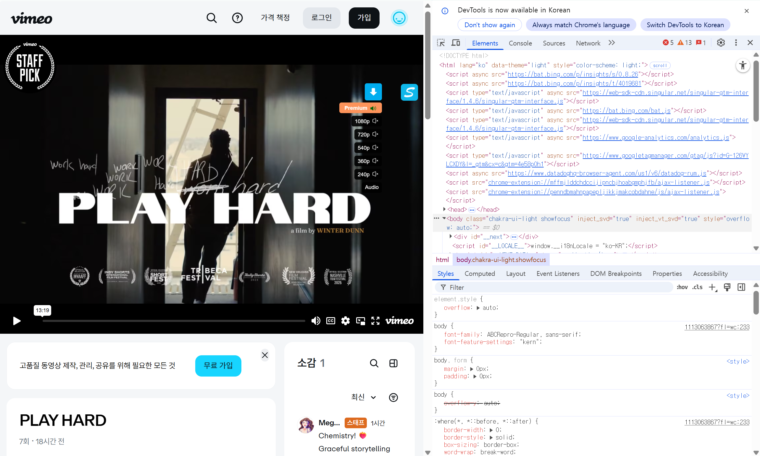The height and width of the screenshot is (456, 760).
Task: Toggle closed captions CC button
Action: pyautogui.click(x=330, y=321)
